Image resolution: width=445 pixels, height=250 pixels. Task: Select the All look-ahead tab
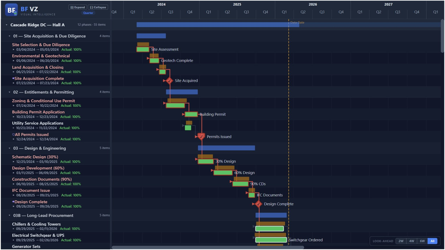click(433, 241)
